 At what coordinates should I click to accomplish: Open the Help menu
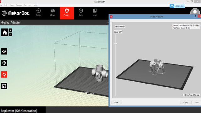tap(35, 5)
